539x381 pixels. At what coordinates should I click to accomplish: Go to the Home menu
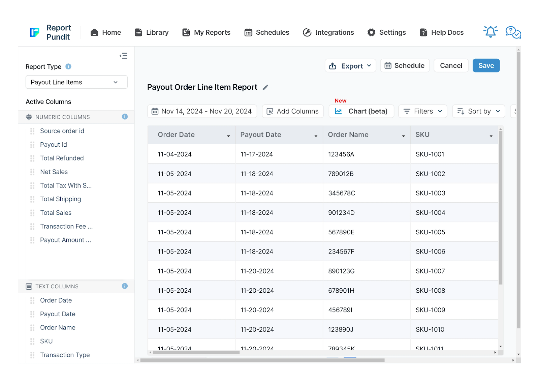(x=106, y=32)
